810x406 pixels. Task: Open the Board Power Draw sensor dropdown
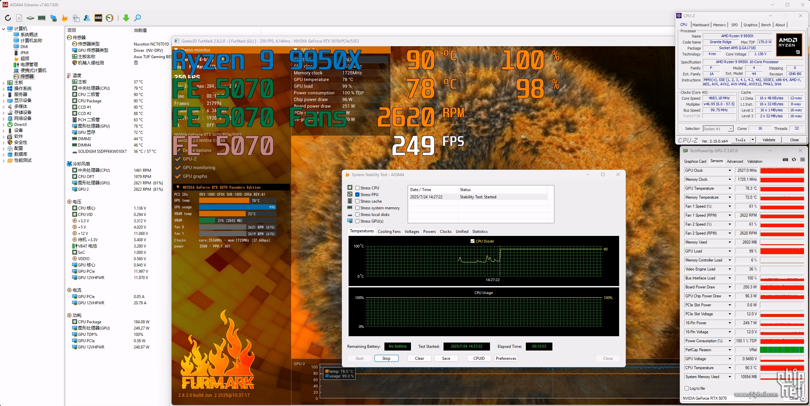coord(730,287)
